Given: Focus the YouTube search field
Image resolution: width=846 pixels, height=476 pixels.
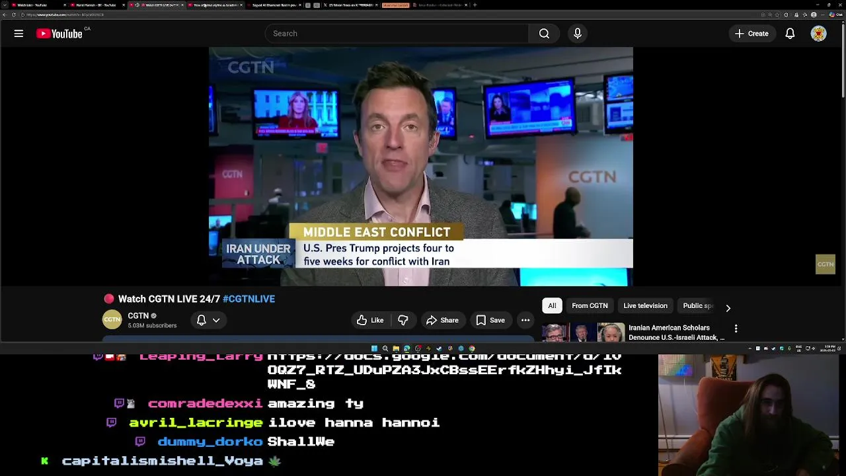Looking at the screenshot, I should (397, 34).
